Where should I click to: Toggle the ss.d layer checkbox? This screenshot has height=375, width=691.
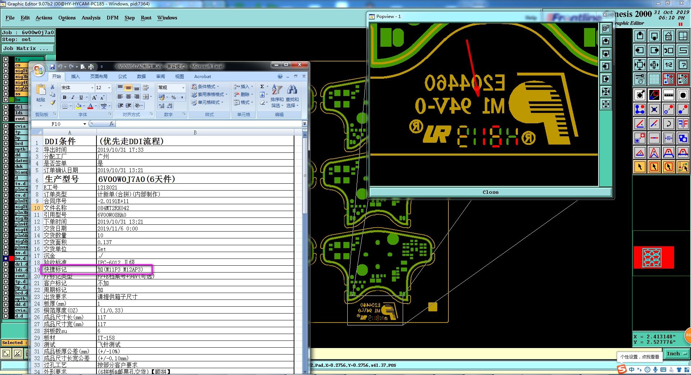(x=6, y=253)
